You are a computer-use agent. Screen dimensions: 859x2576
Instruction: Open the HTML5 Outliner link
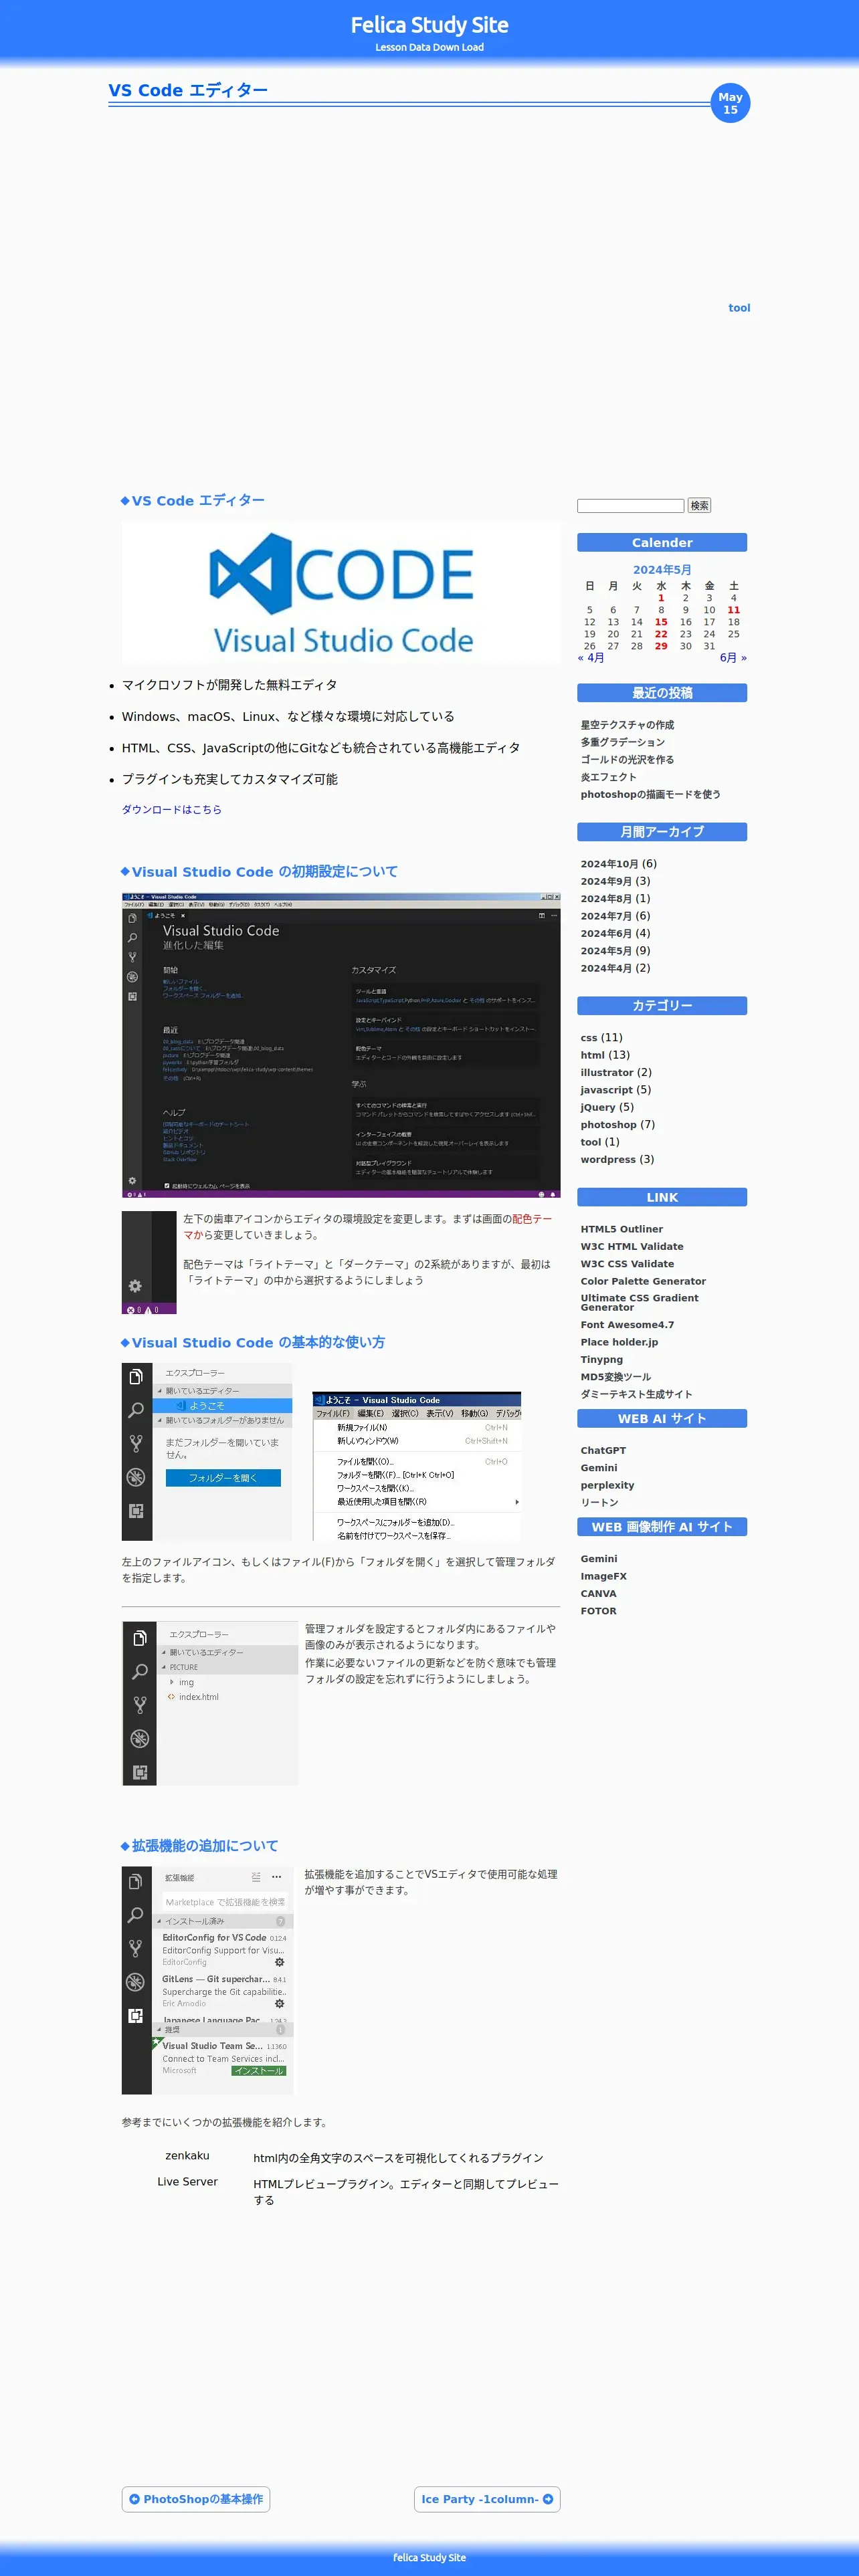point(621,1229)
